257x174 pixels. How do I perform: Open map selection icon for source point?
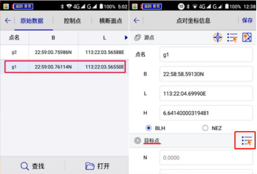pos(247,37)
